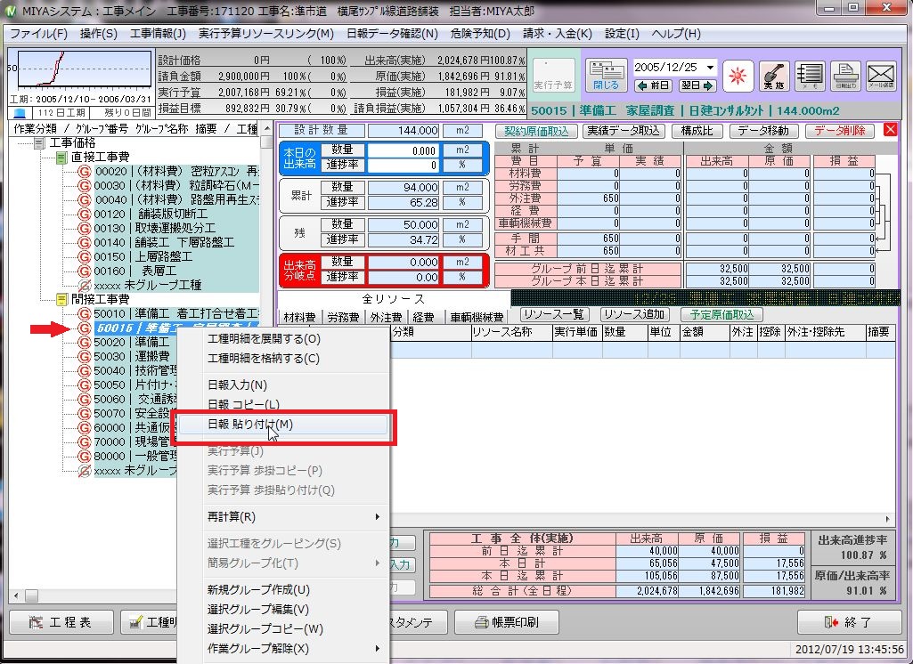Click the リソース一覧 button

click(554, 314)
